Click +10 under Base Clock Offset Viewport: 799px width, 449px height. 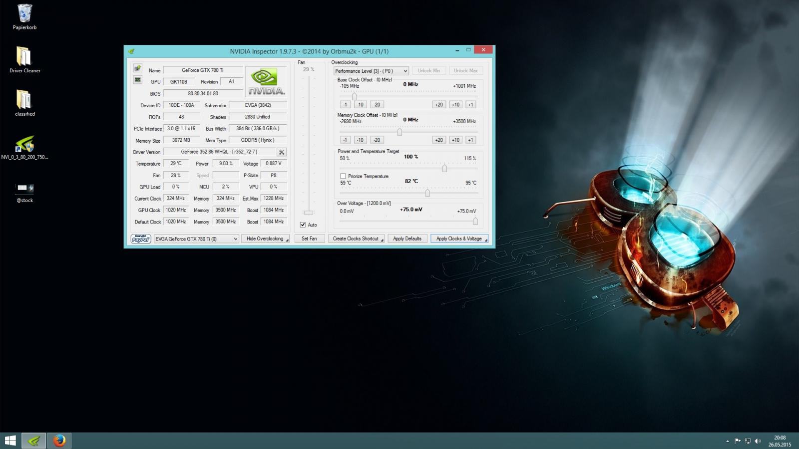[x=455, y=105]
